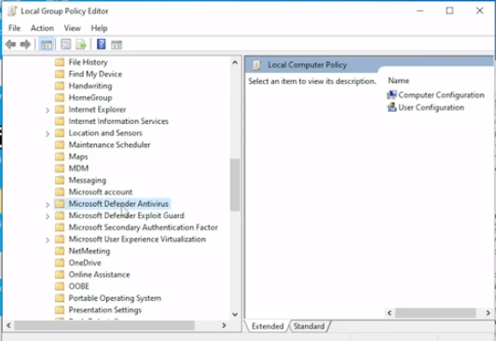Expand the Location and Sensors node

48,133
